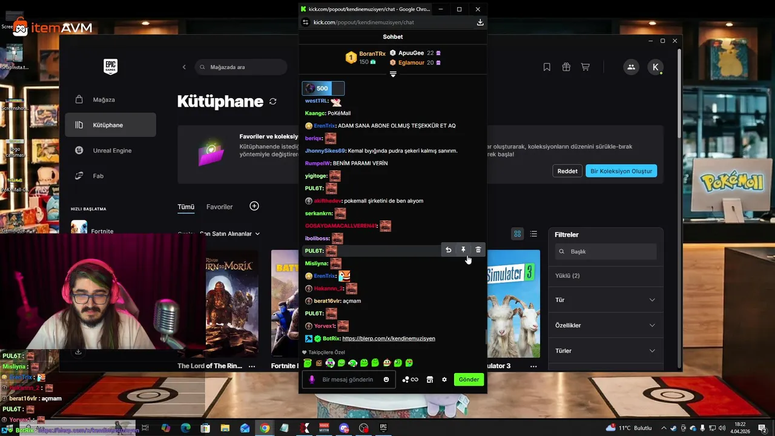Open the Windows notification center
Image resolution: width=775 pixels, height=436 pixels.
[x=762, y=428]
